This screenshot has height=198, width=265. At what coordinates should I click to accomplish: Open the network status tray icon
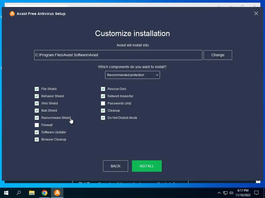tap(225, 193)
